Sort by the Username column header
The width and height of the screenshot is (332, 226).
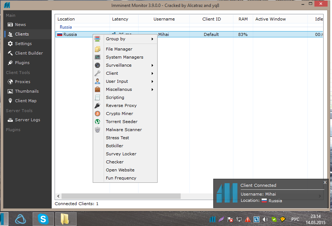point(164,19)
